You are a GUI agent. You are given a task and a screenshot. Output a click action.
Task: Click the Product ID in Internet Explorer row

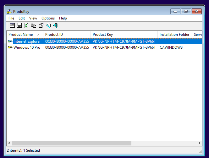pyautogui.click(x=67, y=41)
